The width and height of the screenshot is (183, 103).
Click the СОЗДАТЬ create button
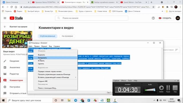[x=165, y=18]
